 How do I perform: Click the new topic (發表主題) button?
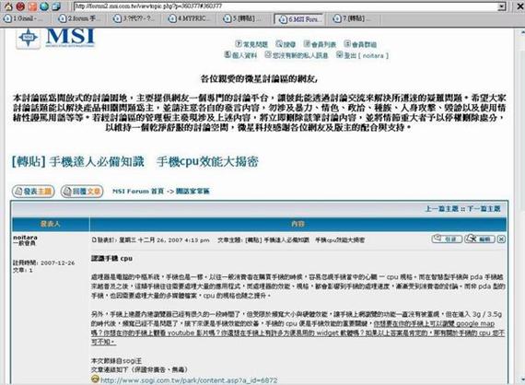(x=33, y=192)
